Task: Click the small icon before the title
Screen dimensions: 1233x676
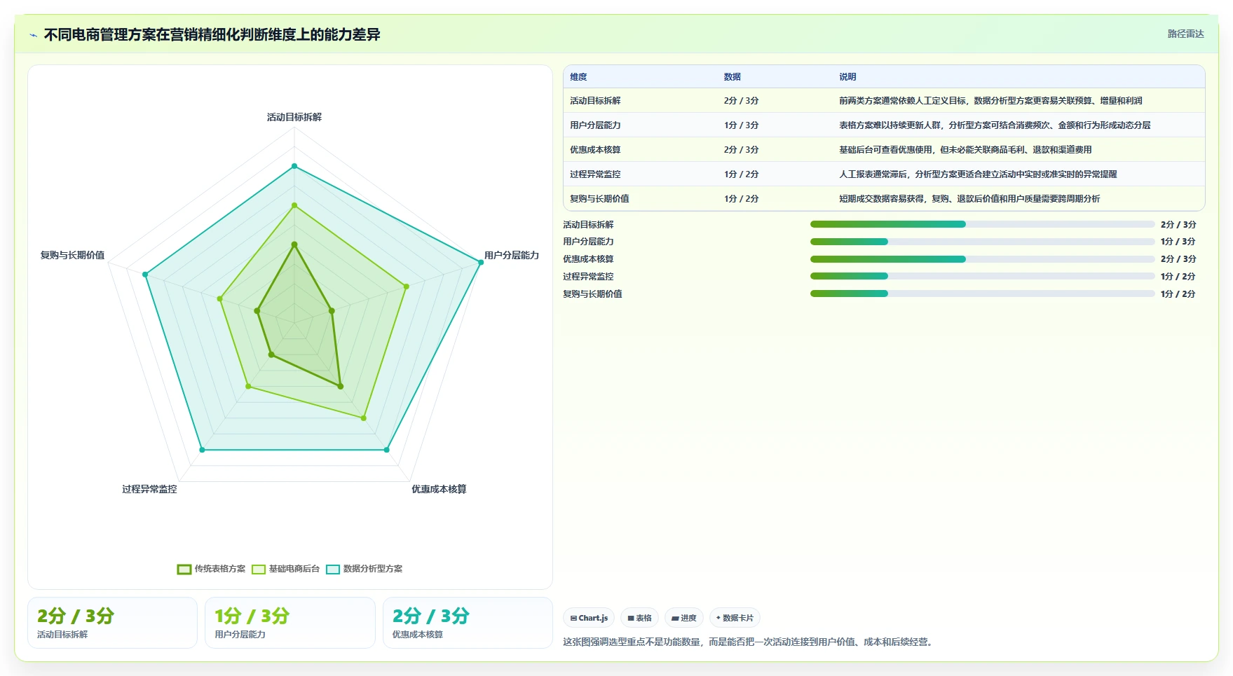Action: point(33,35)
